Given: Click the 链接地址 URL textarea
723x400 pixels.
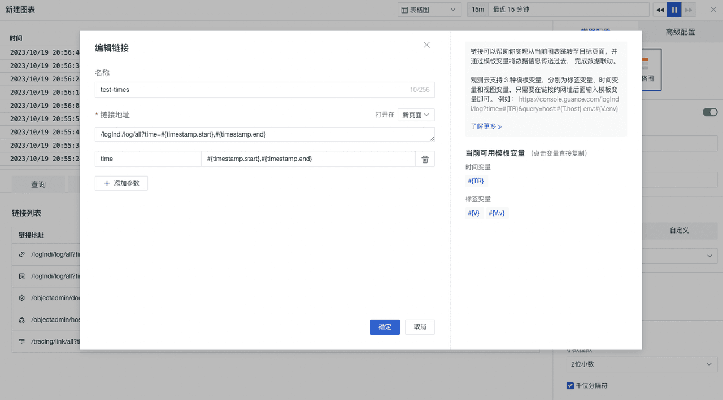Looking at the screenshot, I should tap(265, 134).
